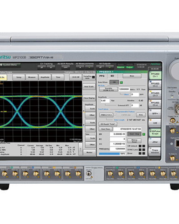
Task: Select PPG/ED Ch 2 module button
Action: click(x=155, y=85)
